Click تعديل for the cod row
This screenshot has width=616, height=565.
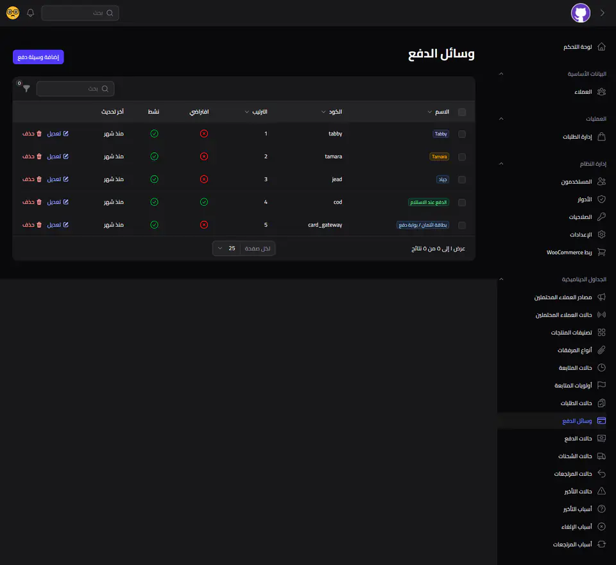tap(58, 202)
